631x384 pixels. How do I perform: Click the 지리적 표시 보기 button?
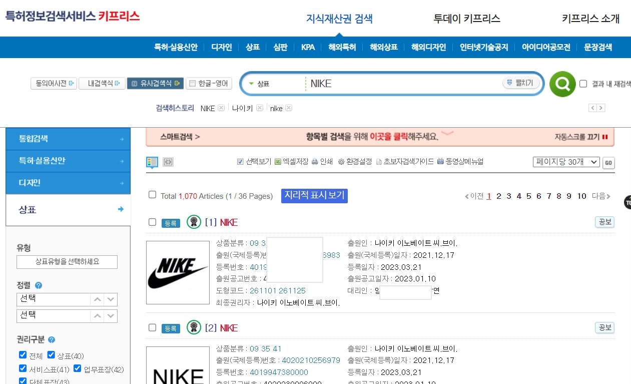314,196
